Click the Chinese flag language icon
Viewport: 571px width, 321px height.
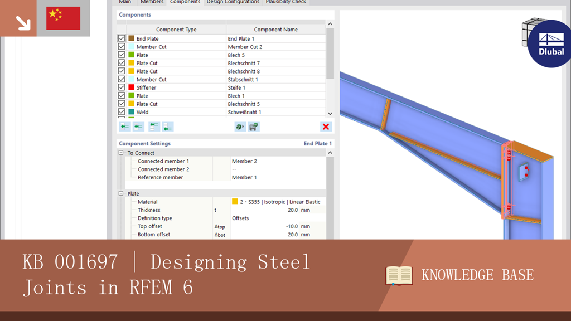pyautogui.click(x=64, y=18)
